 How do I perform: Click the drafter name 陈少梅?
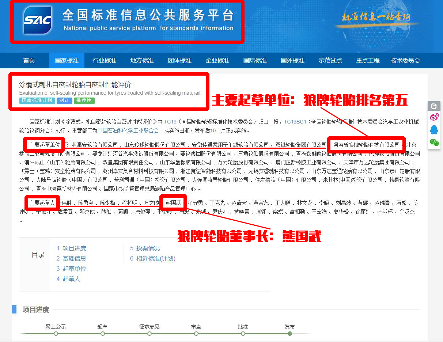click(x=108, y=203)
